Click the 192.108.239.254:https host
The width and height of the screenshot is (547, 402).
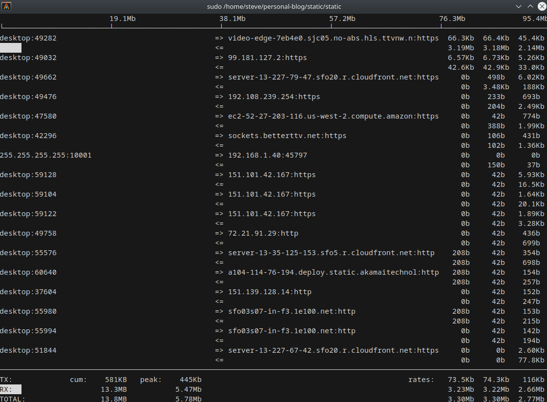tap(274, 97)
